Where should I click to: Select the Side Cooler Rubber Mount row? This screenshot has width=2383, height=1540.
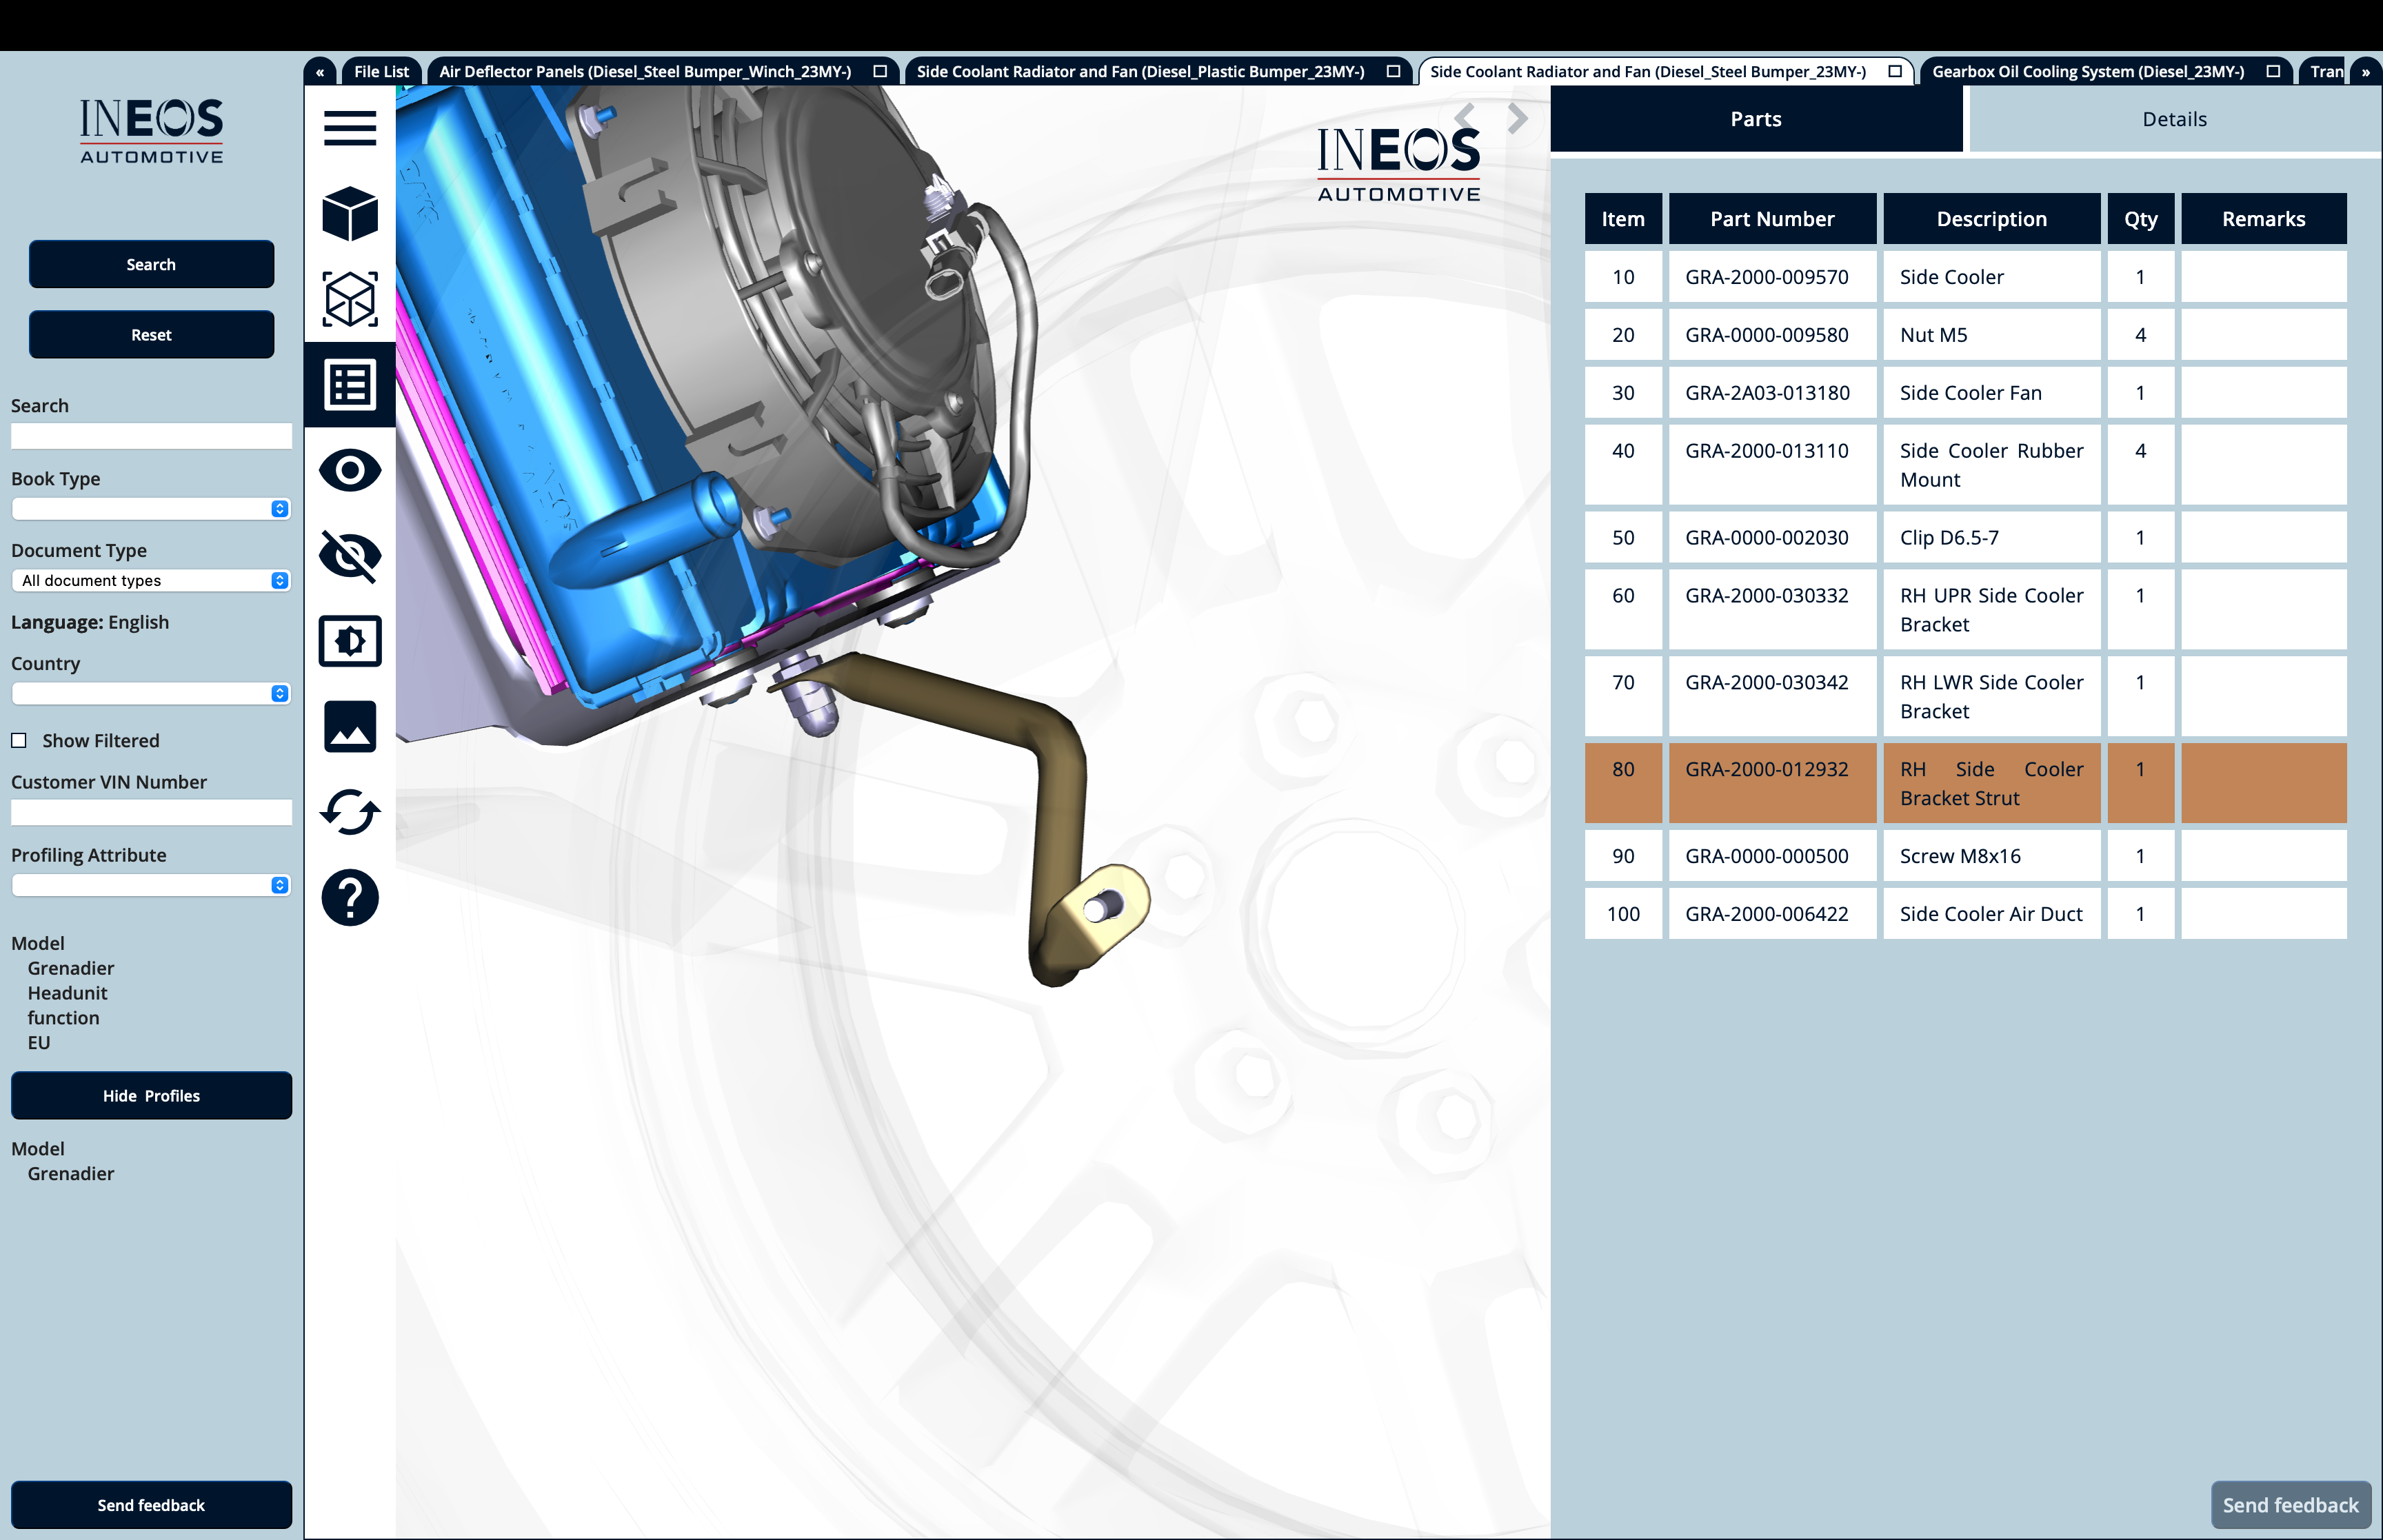click(1965, 464)
